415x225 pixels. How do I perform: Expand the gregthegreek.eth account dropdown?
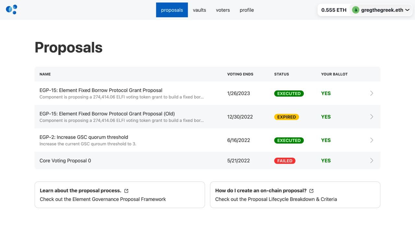point(408,10)
